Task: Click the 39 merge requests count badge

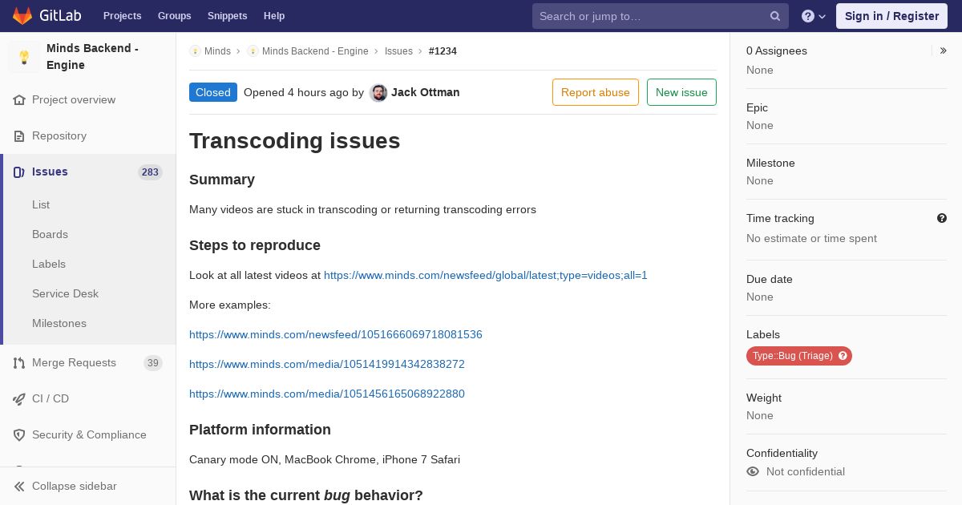Action: tap(152, 363)
